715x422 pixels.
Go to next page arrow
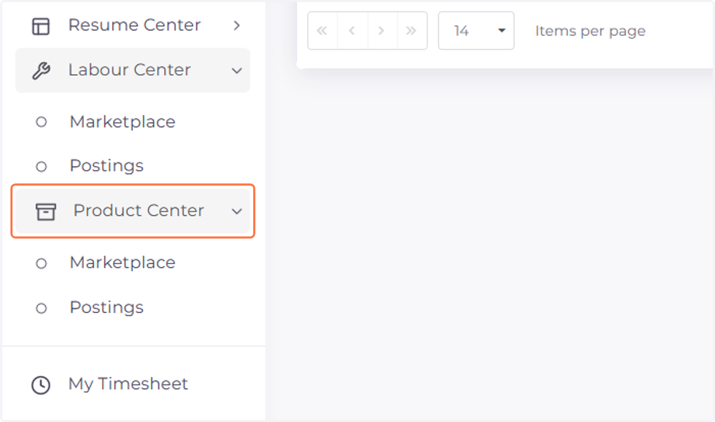(x=382, y=30)
